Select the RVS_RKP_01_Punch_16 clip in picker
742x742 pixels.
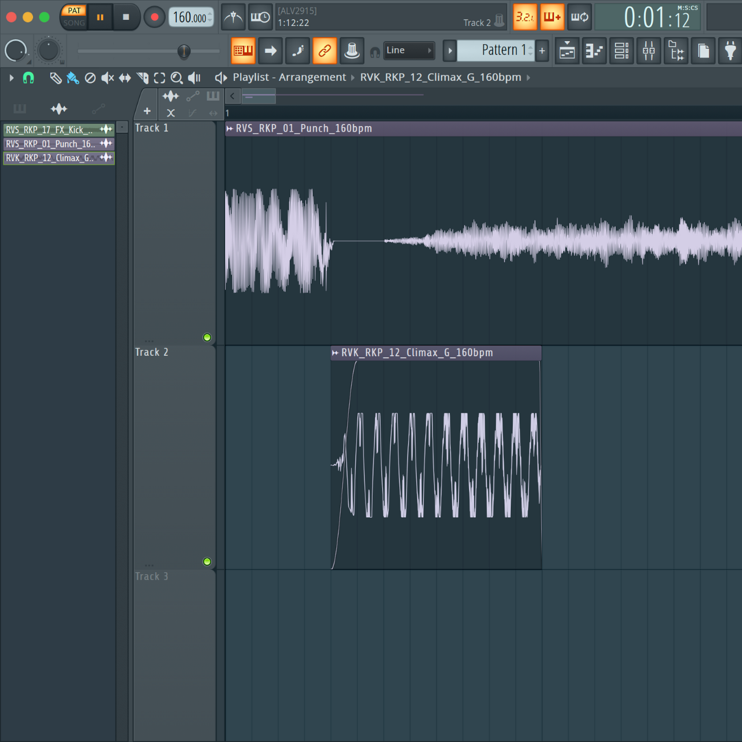59,144
